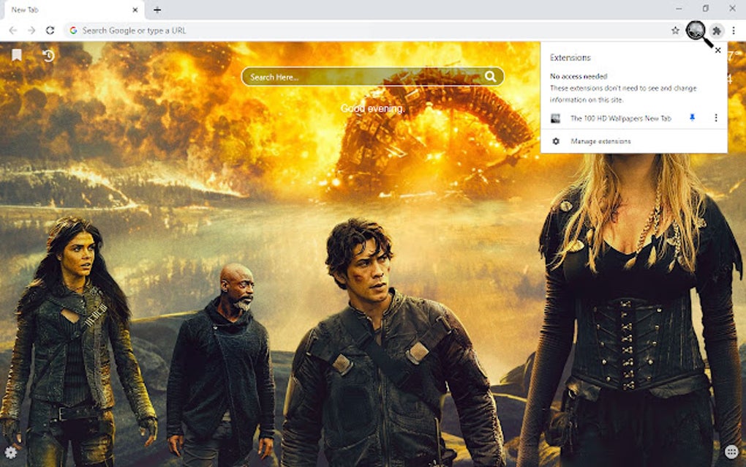This screenshot has width=746, height=467.
Task: Open the apps grid icon on the new tab page
Action: pos(731,452)
